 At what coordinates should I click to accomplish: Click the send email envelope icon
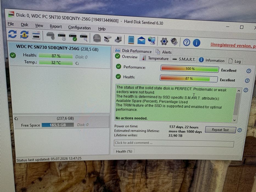tap(141, 40)
